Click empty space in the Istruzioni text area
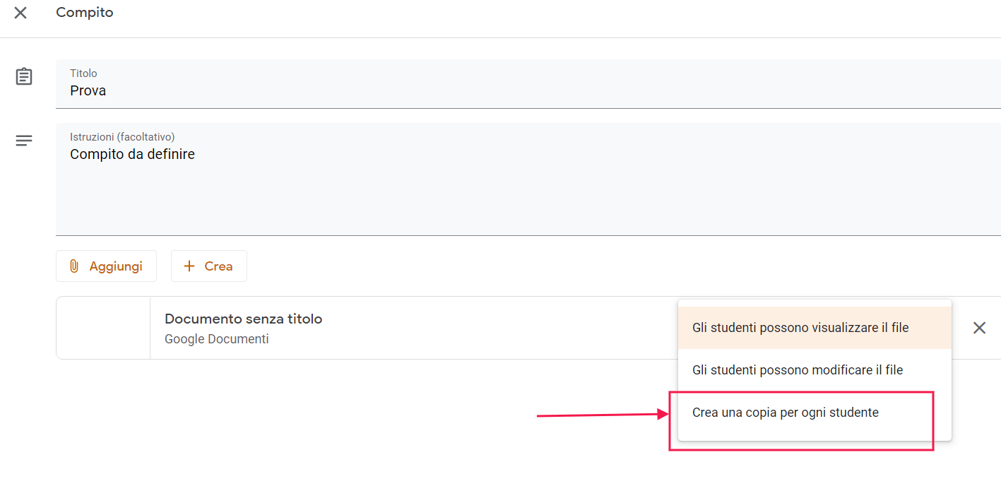Screen dimensions: 1001x503 click(494, 201)
